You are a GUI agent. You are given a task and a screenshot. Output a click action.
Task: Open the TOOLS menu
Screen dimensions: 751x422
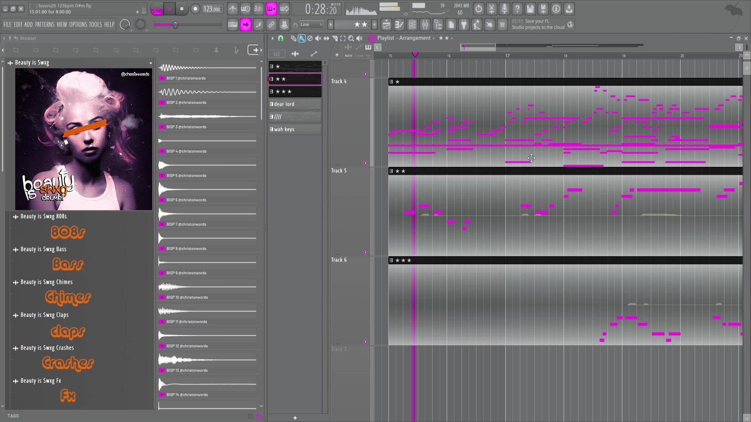tap(95, 25)
